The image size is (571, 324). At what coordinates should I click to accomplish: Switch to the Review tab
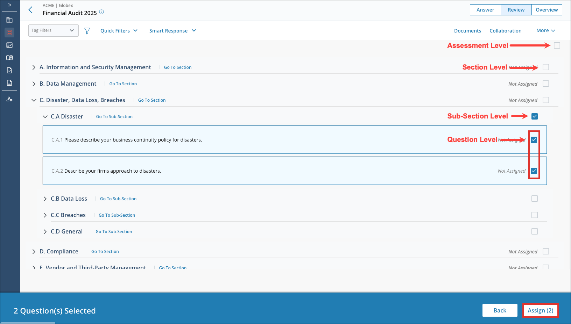click(516, 10)
